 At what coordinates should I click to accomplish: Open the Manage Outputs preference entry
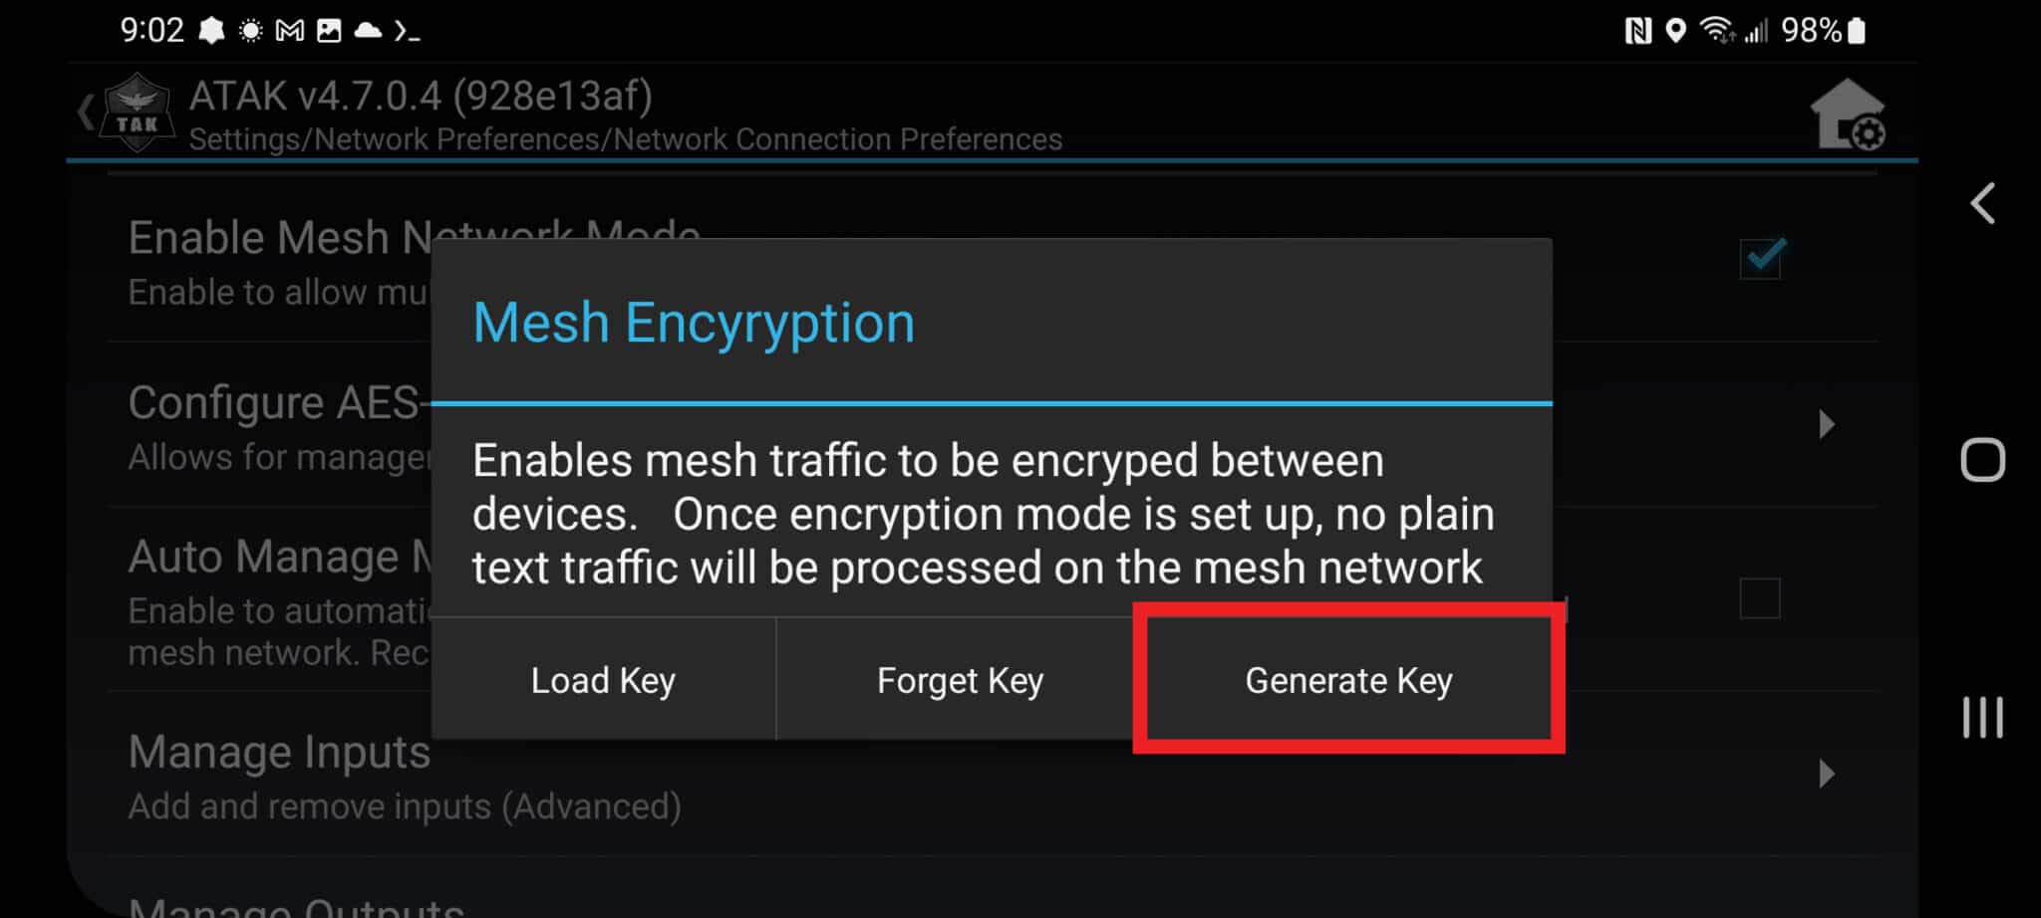coord(297,904)
